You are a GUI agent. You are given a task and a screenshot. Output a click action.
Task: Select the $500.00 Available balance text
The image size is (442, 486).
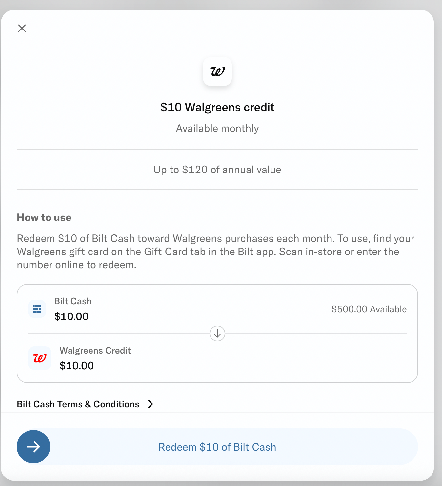coord(369,309)
